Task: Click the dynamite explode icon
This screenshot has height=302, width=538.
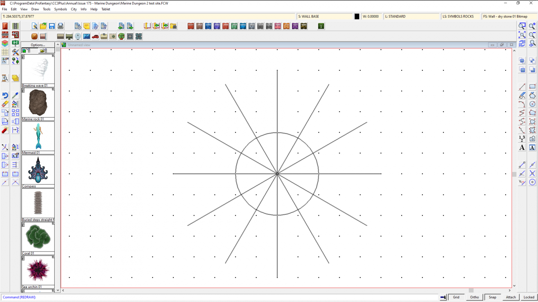Action: click(5, 130)
